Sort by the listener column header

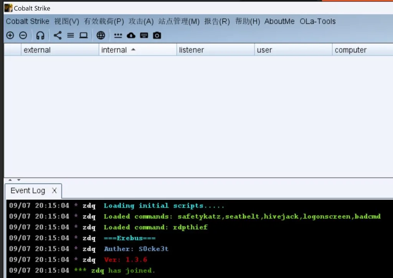coord(215,50)
